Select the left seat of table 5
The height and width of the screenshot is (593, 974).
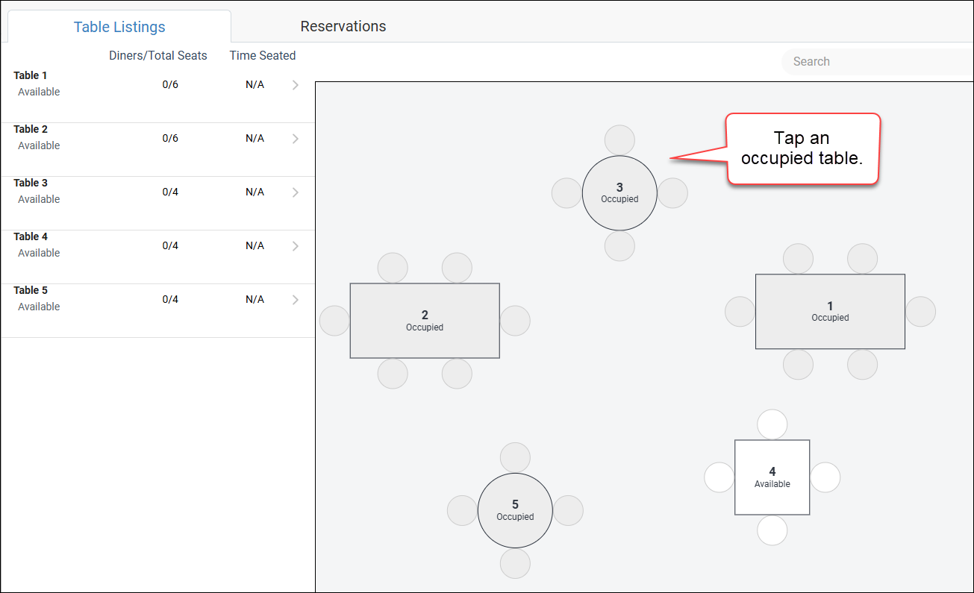click(462, 511)
